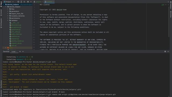The image size is (172, 97).
Task: Click the underlined devind in the copyright line
Action: (x=59, y=10)
